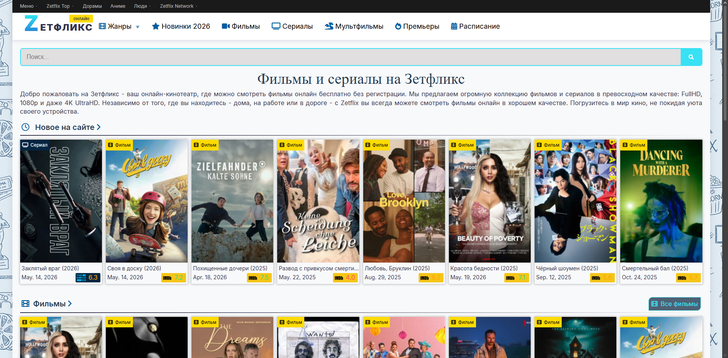The image size is (728, 358).
Task: Click the film icon beside Фильмы section heading
Action: (26, 304)
